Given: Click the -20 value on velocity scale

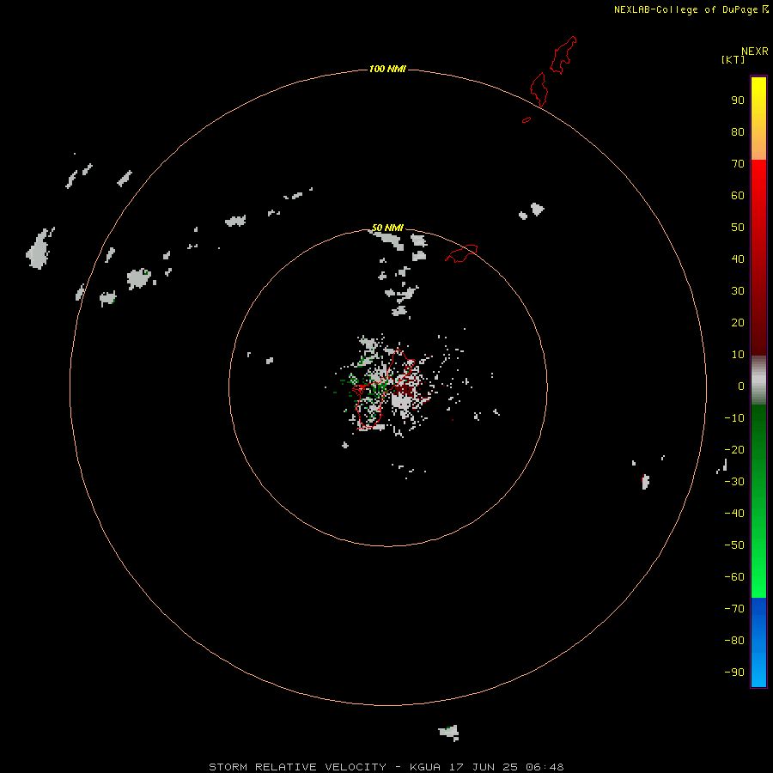Looking at the screenshot, I should click(734, 449).
